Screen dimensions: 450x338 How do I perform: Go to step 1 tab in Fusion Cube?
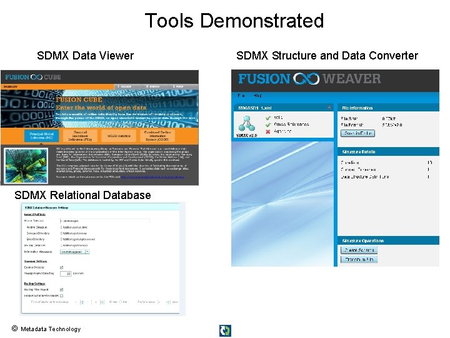(125, 86)
